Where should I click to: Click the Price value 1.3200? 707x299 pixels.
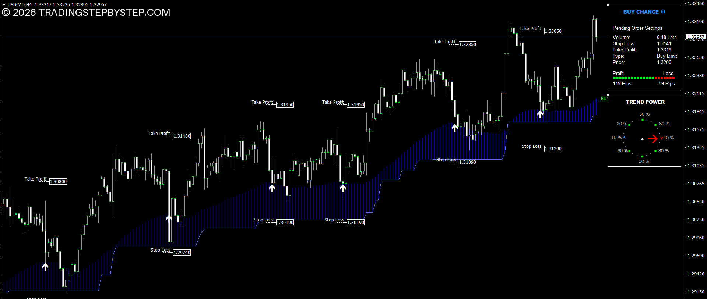[x=664, y=62]
